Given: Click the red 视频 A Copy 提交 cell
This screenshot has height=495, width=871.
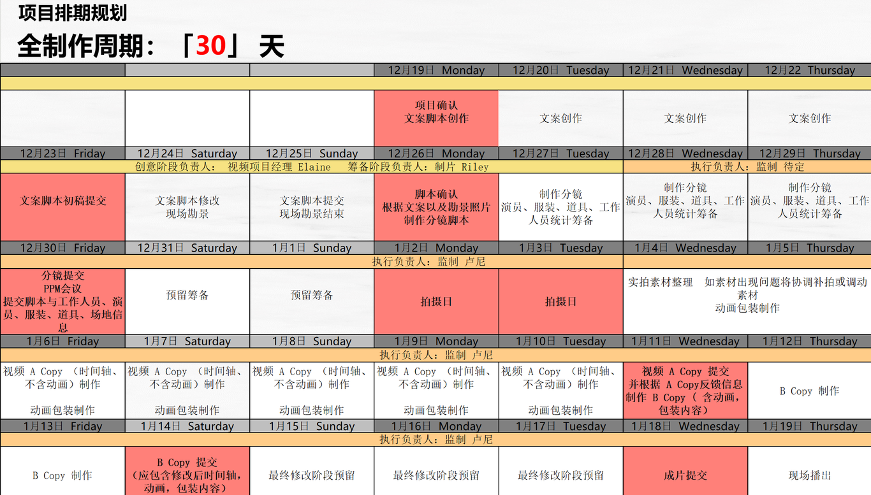Looking at the screenshot, I should click(x=685, y=391).
